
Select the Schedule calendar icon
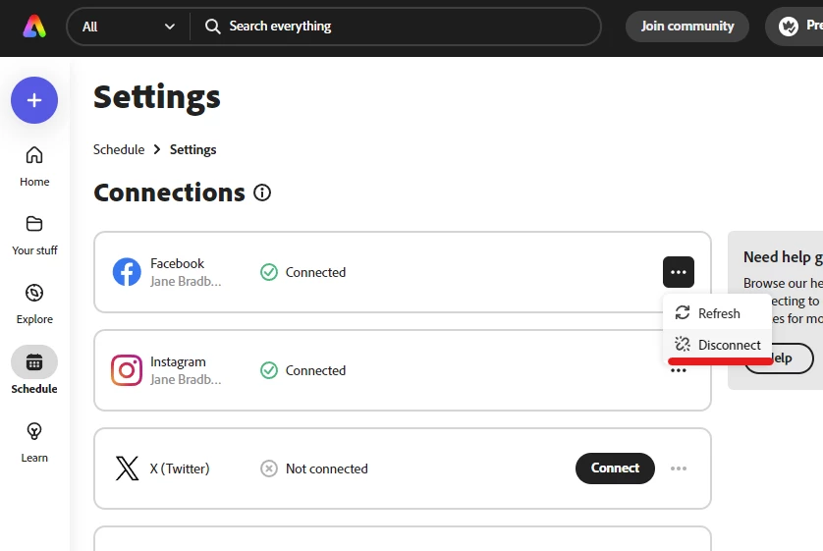(x=34, y=362)
